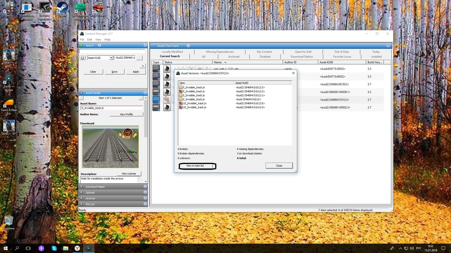
Task: Toggle the green Search panel indicator light
Action: coord(81,45)
